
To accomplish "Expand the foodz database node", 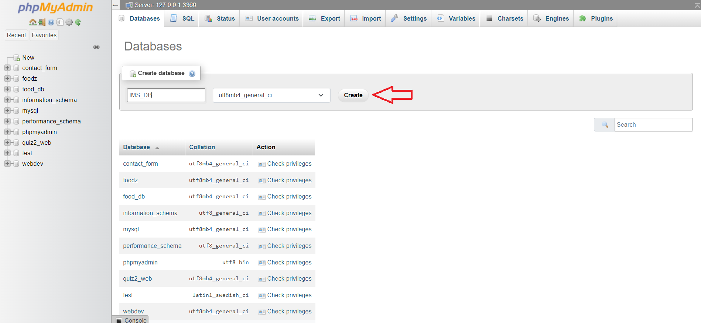I will point(7,78).
